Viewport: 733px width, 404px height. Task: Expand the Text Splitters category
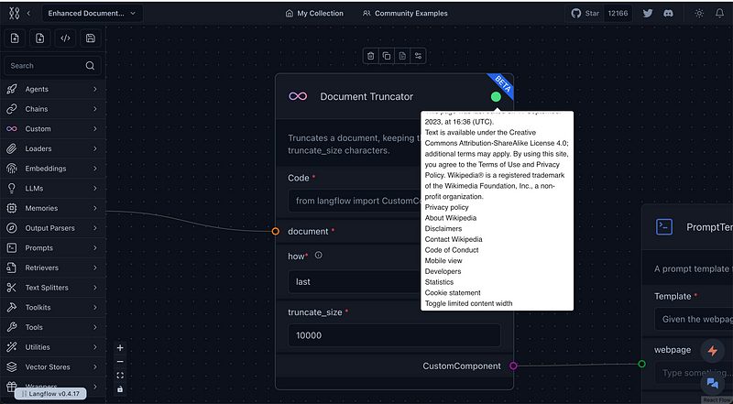(53, 288)
